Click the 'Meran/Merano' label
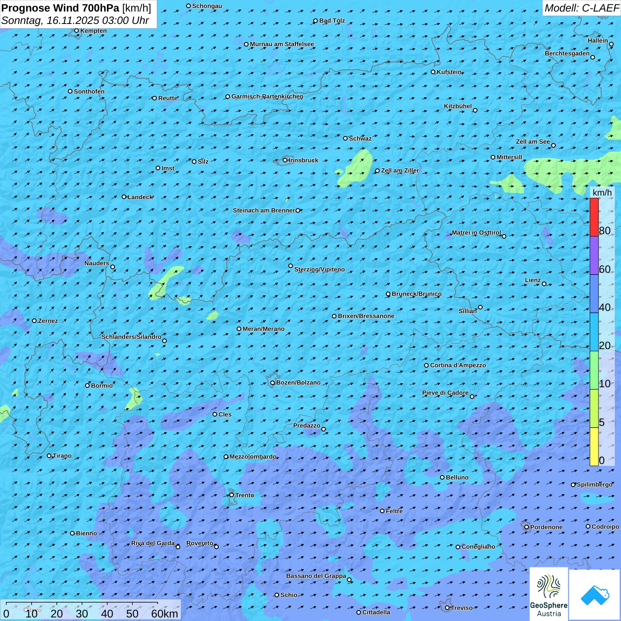 (263, 329)
